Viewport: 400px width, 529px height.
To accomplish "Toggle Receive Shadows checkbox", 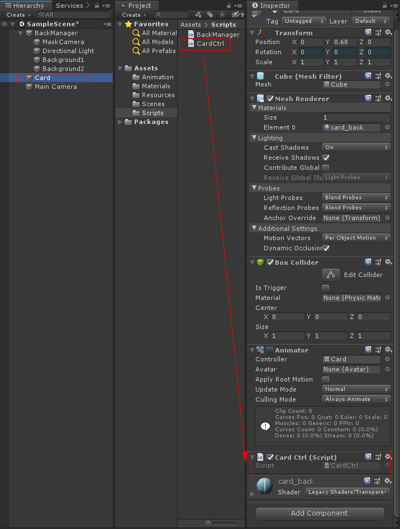I will 326,158.
